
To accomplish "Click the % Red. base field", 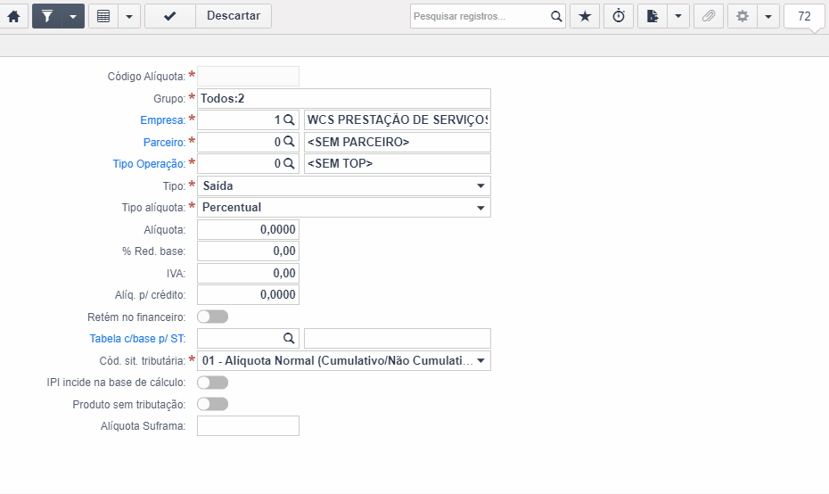I will tap(248, 251).
